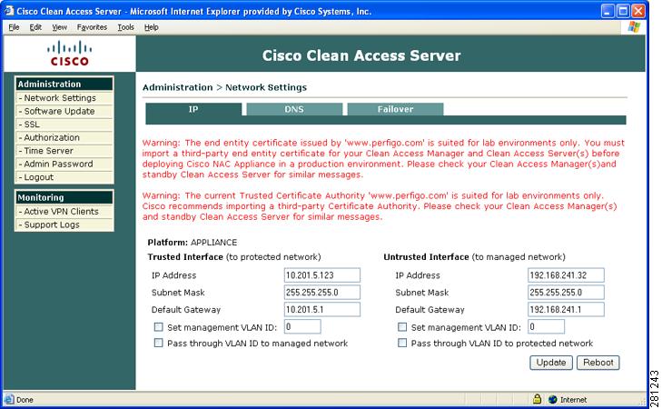Open the Edit menu
Image resolution: width=662 pixels, height=409 pixels.
pyautogui.click(x=35, y=27)
